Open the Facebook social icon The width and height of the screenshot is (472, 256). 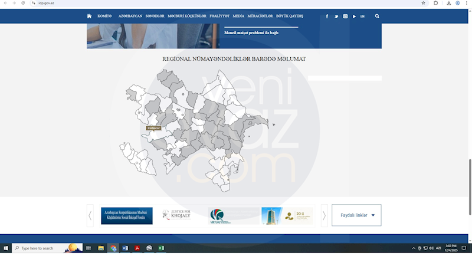click(x=327, y=17)
